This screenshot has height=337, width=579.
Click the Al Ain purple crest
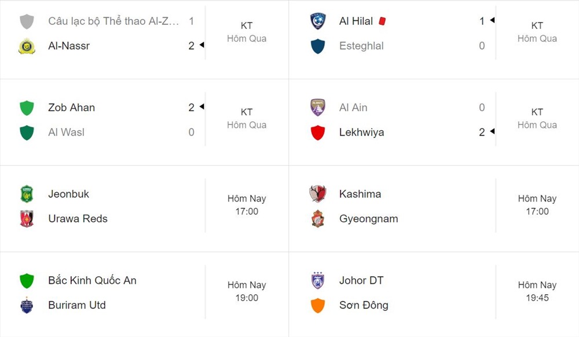click(x=317, y=108)
